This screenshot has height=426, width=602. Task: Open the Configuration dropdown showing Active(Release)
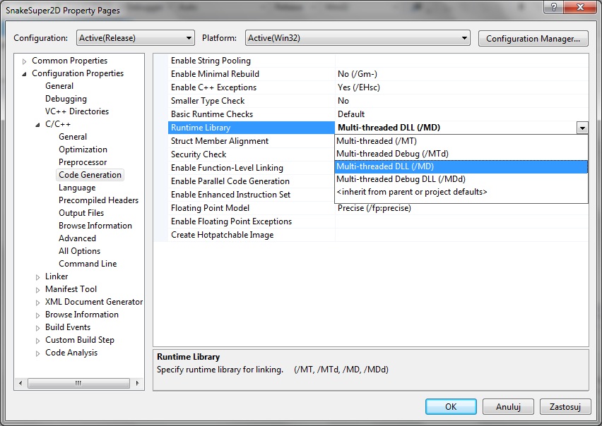click(x=135, y=38)
